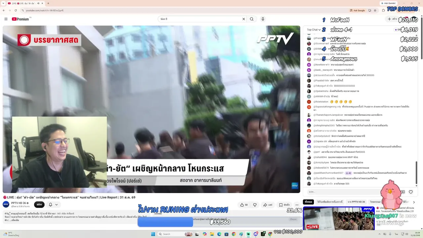Open the avatar of @NewNew-w1r in chat
Screen dimensions: 423x238
309,65
